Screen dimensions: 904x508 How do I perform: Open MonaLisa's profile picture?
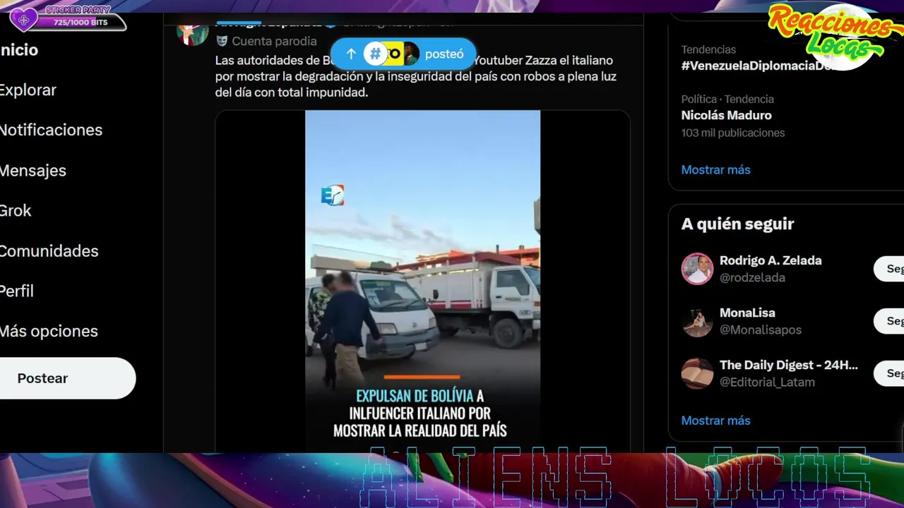coord(697,321)
